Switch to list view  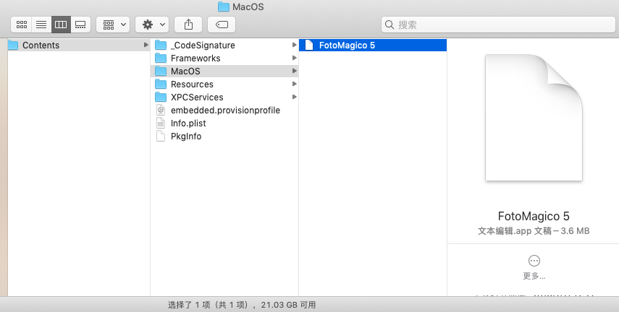[x=41, y=25]
